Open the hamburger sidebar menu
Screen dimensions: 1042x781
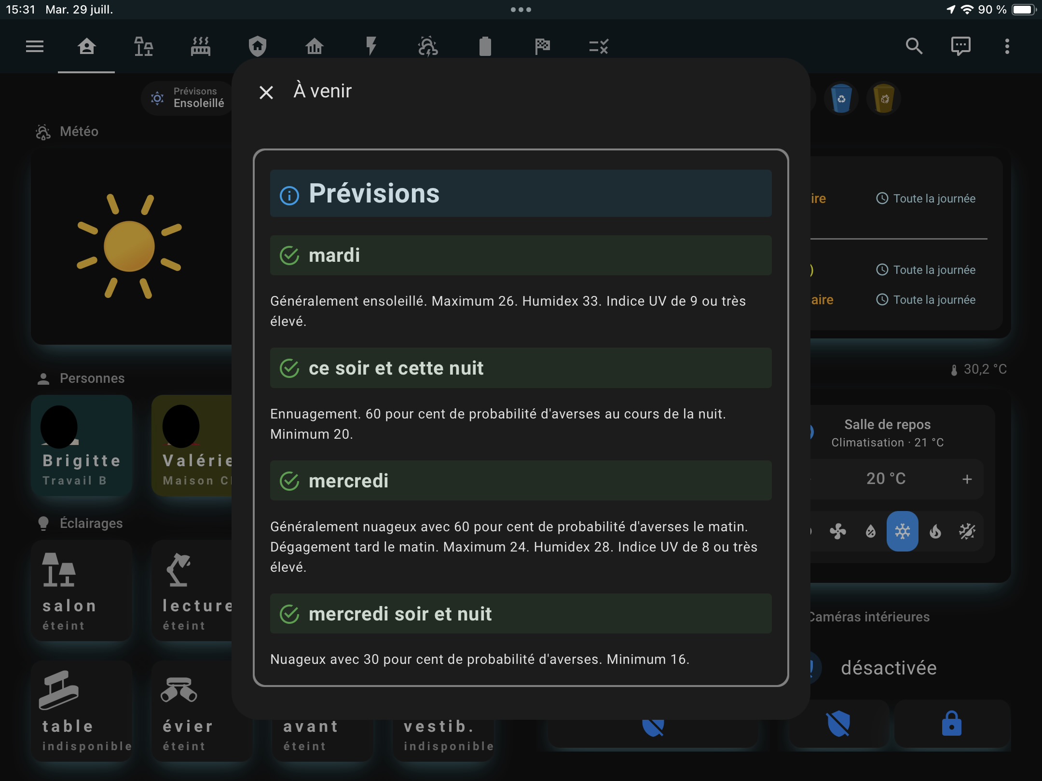pos(34,46)
